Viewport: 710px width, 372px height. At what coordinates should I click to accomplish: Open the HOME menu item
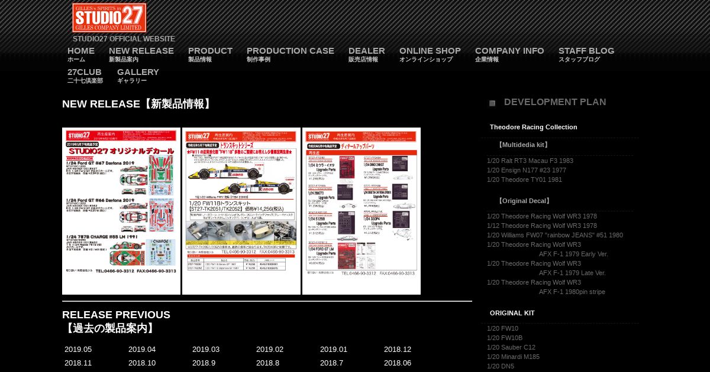coord(81,54)
